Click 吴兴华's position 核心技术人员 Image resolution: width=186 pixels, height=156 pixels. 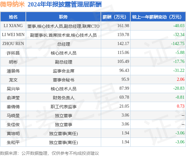click(x=63, y=89)
